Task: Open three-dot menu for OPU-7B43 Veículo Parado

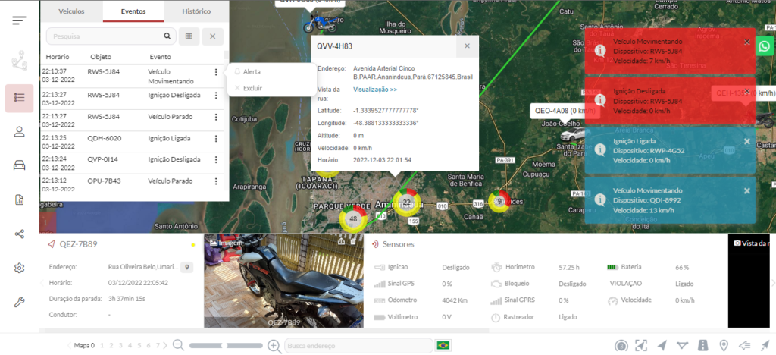Action: pyautogui.click(x=216, y=181)
